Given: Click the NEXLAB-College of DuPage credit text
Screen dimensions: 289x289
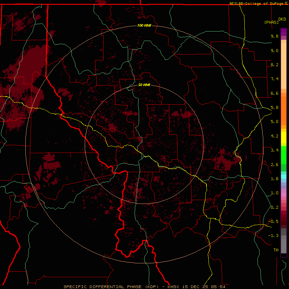Looking at the screenshot, I should click(x=257, y=4).
